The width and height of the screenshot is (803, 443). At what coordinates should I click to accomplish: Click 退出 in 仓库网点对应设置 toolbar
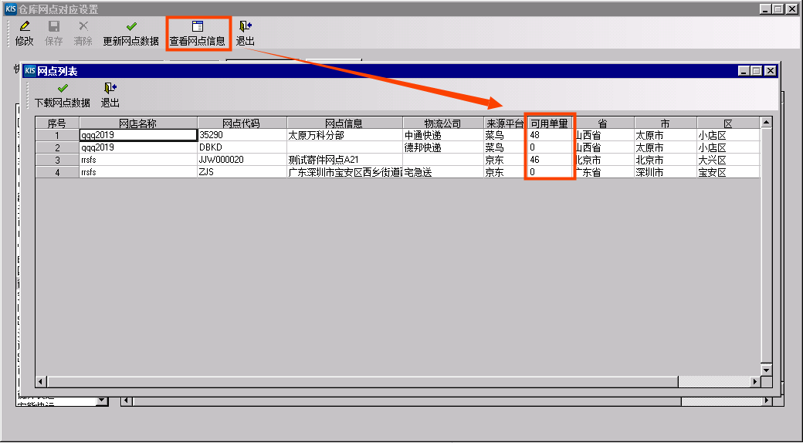(x=246, y=34)
